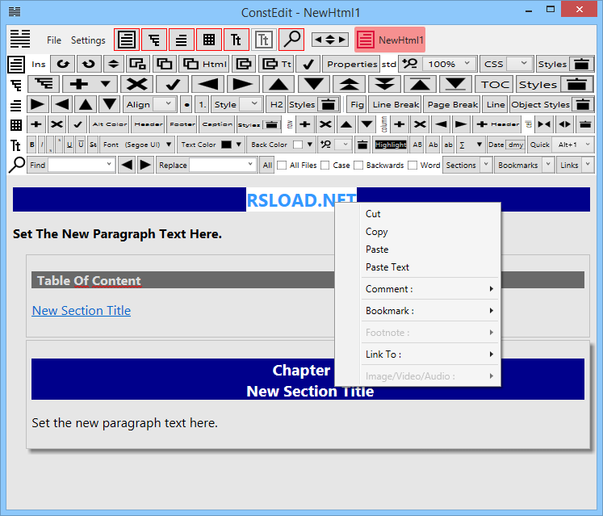Follow the New Section Title link
603x516 pixels.
click(82, 311)
